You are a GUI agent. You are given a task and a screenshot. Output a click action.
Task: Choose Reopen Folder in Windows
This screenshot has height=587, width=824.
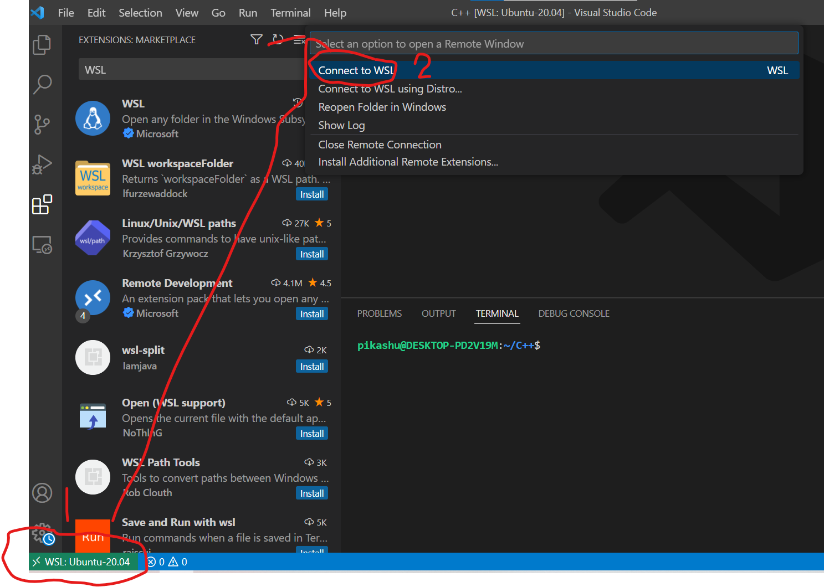tap(554, 107)
